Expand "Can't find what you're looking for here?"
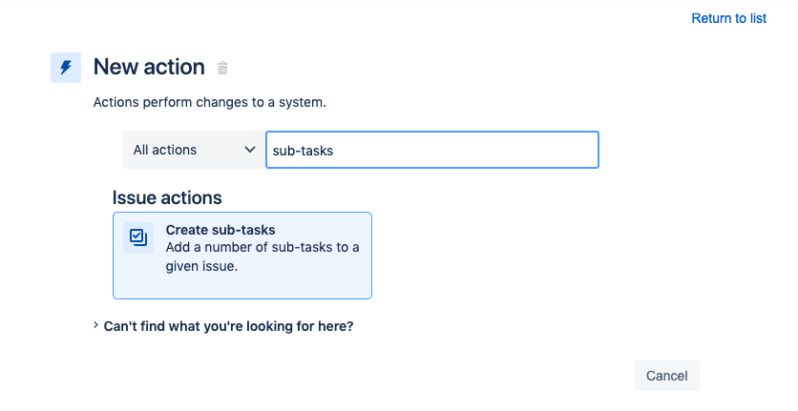798x411 pixels. point(228,326)
